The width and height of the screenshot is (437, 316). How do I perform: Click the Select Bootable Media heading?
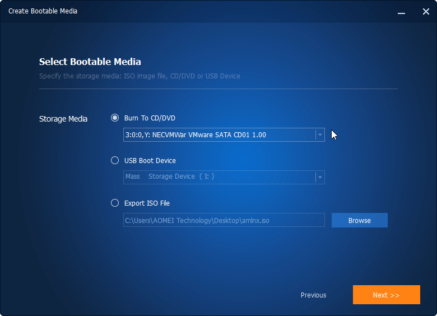click(x=90, y=62)
